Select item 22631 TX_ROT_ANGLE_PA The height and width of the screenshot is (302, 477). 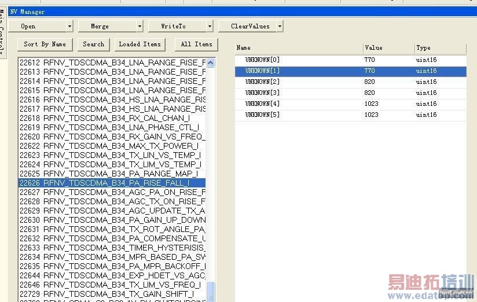[x=112, y=229]
